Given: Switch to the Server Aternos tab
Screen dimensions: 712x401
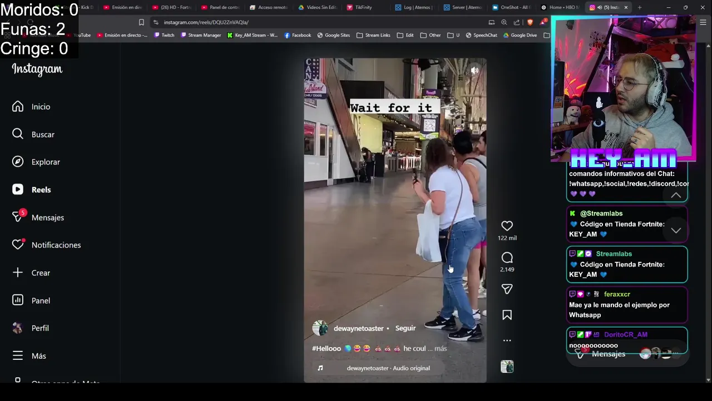Looking at the screenshot, I should pos(463,7).
